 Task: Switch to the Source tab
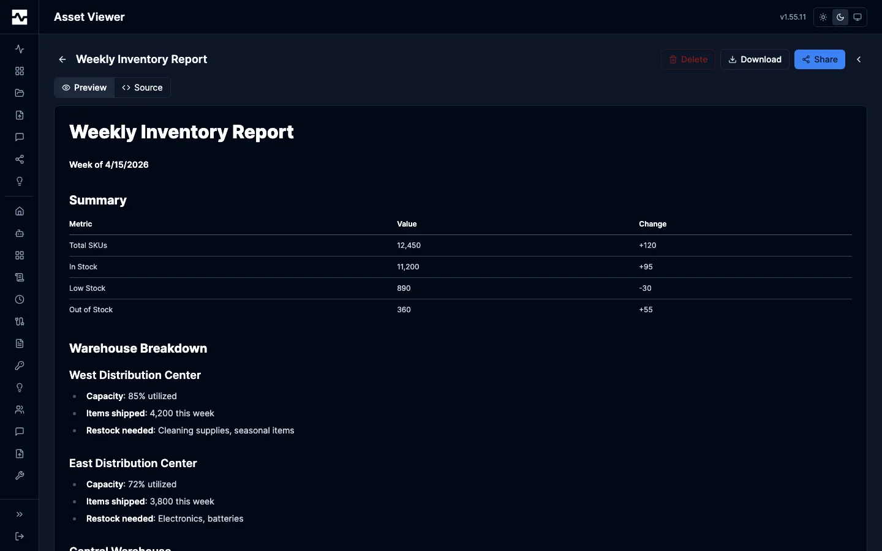(x=142, y=88)
